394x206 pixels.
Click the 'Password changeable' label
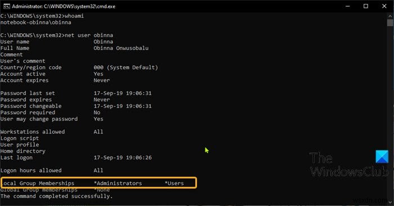[31, 106]
